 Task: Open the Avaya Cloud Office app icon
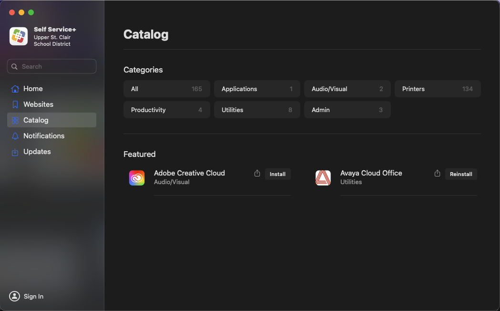click(323, 178)
